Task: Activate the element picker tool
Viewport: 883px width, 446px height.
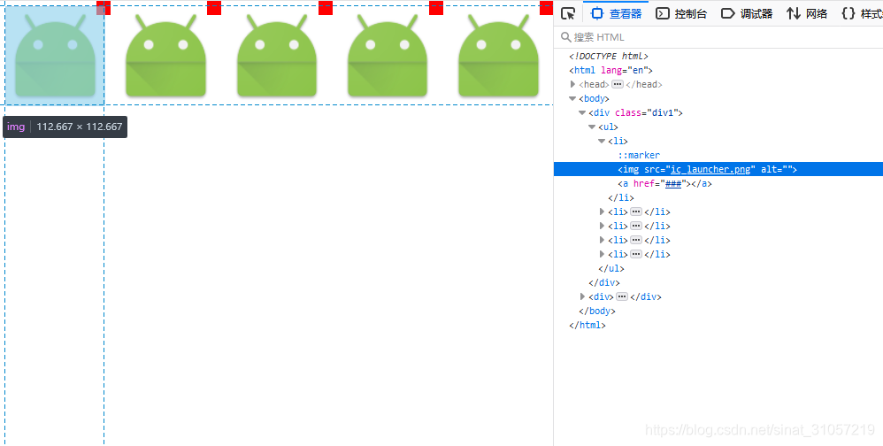Action: click(568, 13)
